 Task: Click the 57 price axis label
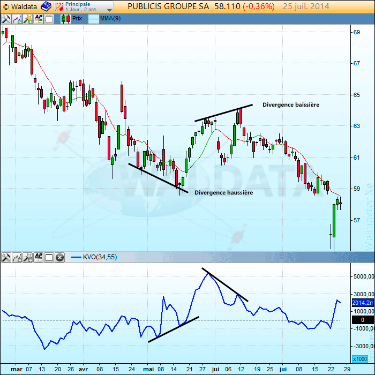(x=356, y=220)
